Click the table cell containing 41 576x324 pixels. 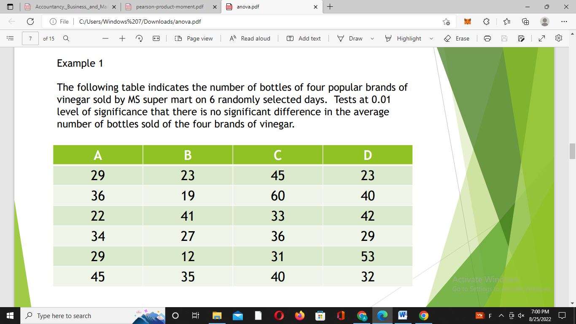point(188,216)
